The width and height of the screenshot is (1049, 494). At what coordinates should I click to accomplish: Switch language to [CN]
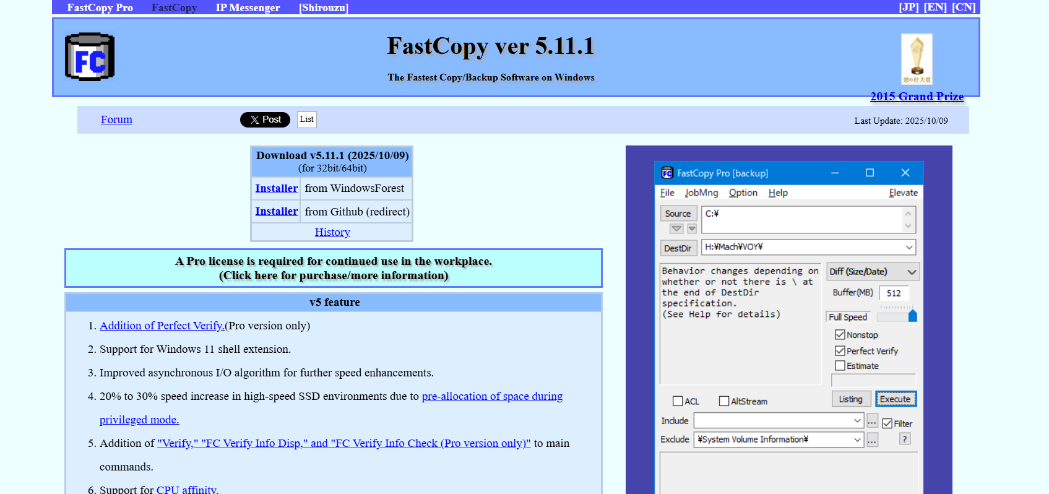(964, 7)
